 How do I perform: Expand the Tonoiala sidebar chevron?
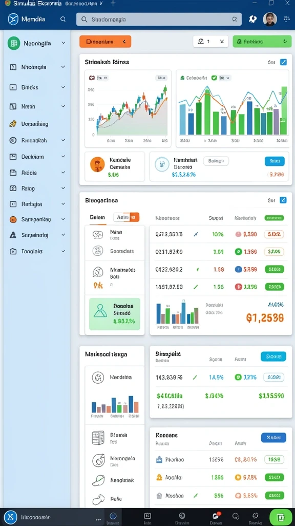63,251
